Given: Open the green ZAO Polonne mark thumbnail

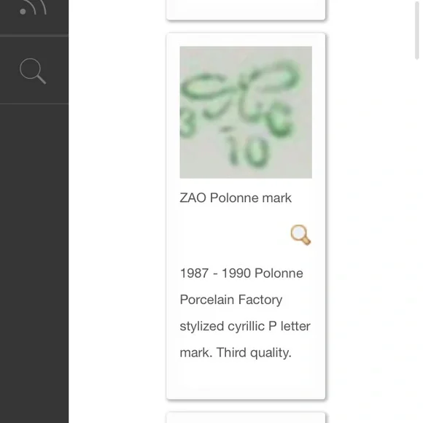Looking at the screenshot, I should (x=246, y=112).
